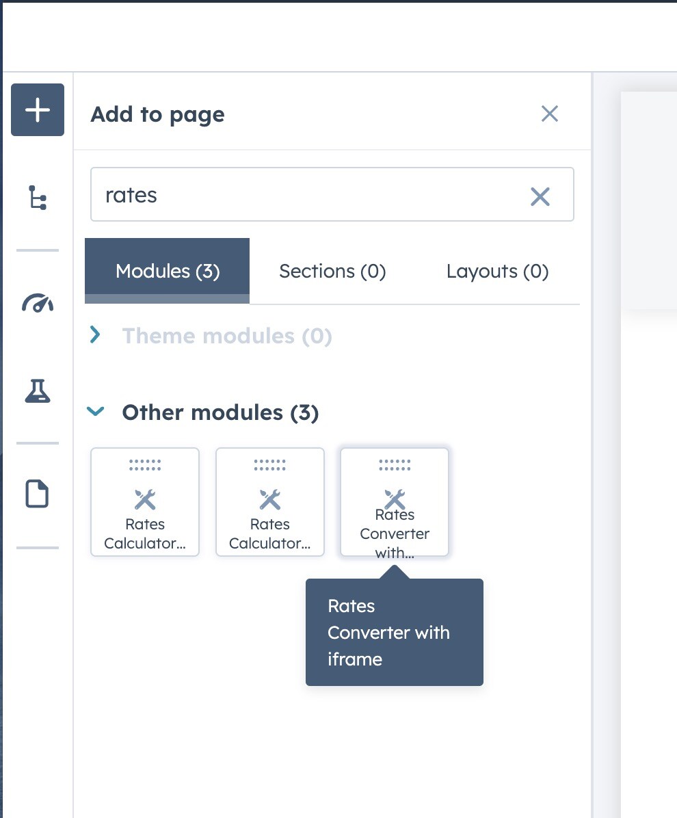Click the plus Add button in sidebar

[38, 110]
